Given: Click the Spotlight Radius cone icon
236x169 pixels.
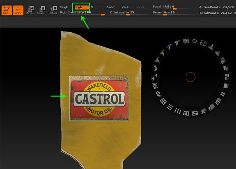Looking at the screenshot, I should point(217,53).
